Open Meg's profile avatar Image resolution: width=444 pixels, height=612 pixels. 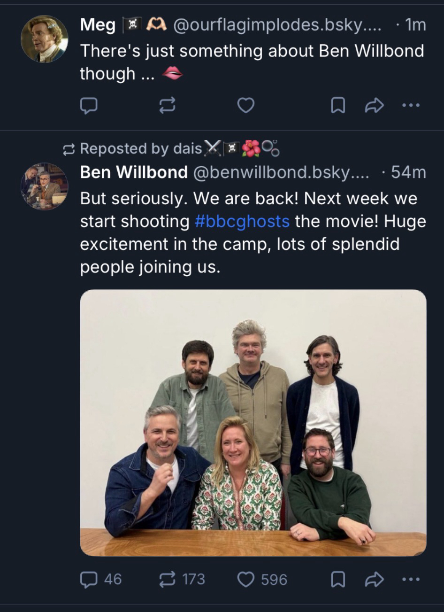click(x=45, y=39)
